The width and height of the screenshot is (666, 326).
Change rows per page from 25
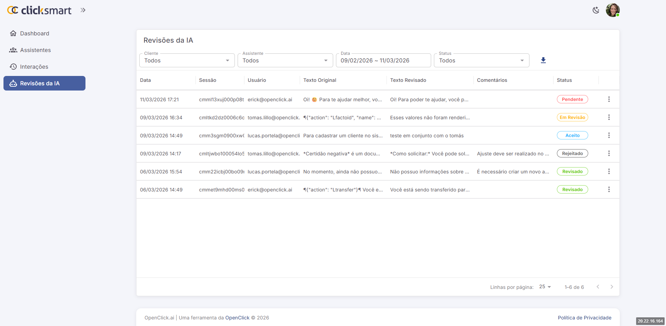[545, 287]
